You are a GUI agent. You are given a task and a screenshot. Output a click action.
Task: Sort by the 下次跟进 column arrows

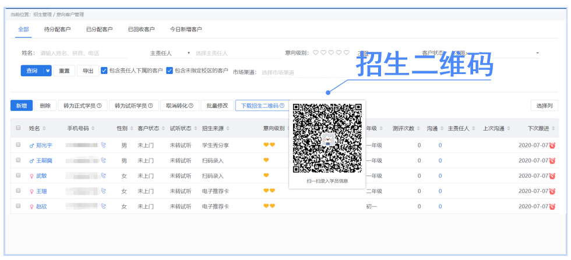tap(552, 128)
